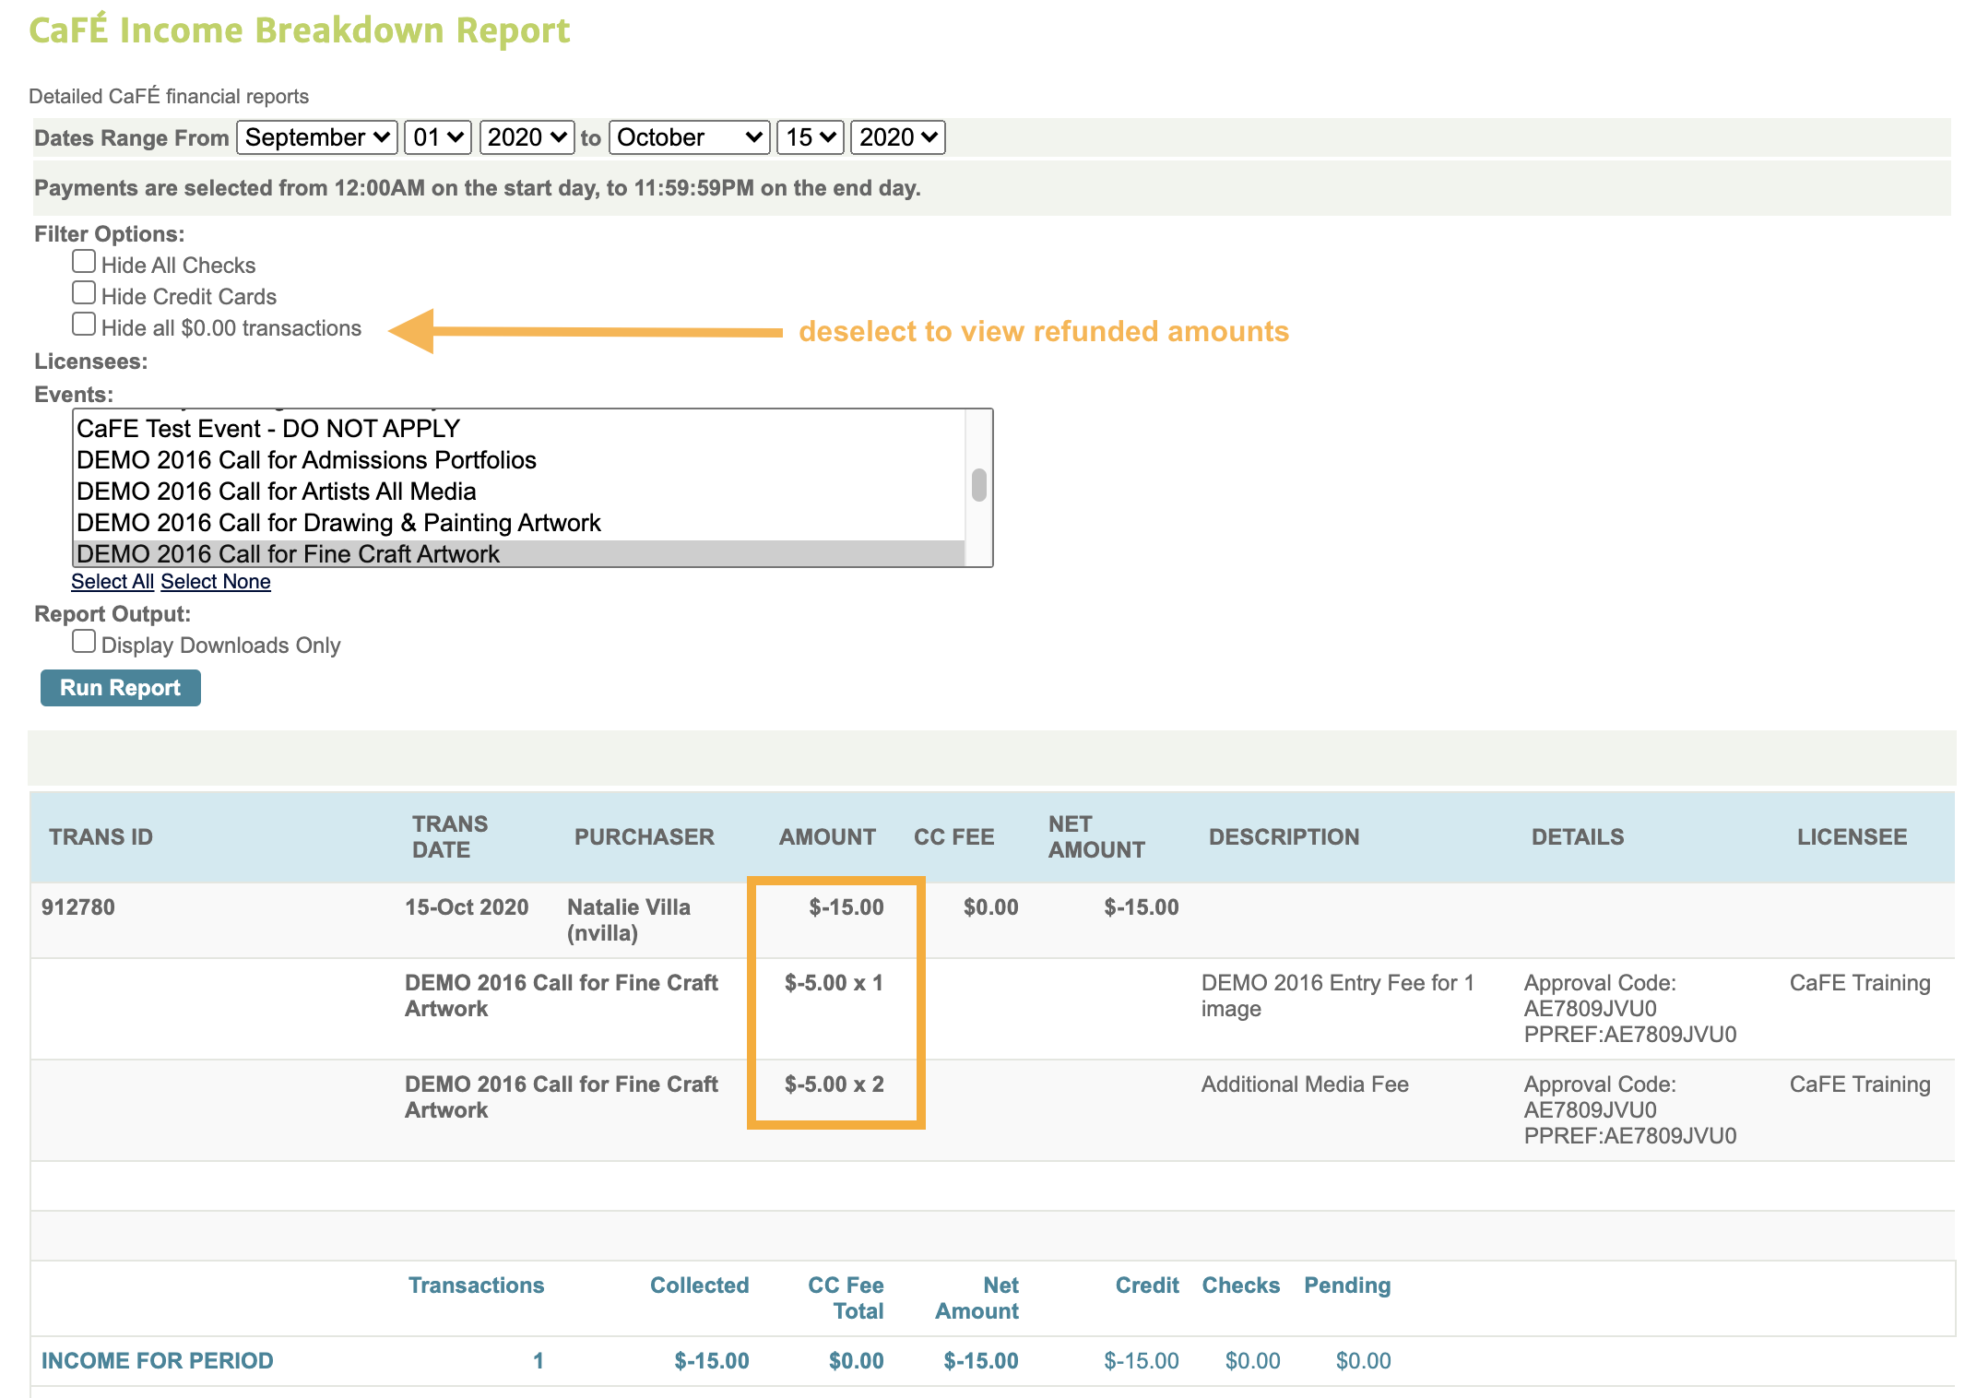Open the end month dropdown showing October
Viewport: 1977px width, 1398px height.
point(690,137)
